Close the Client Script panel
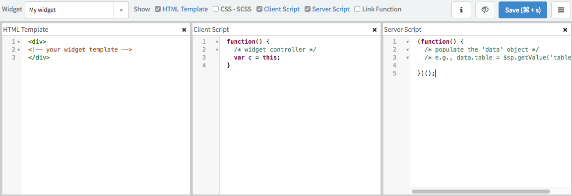 375,30
